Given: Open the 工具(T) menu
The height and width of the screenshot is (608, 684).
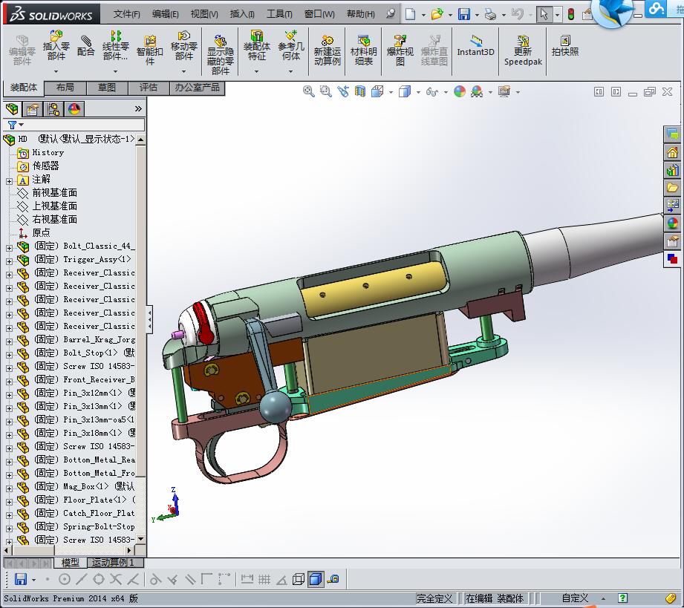Looking at the screenshot, I should [279, 14].
